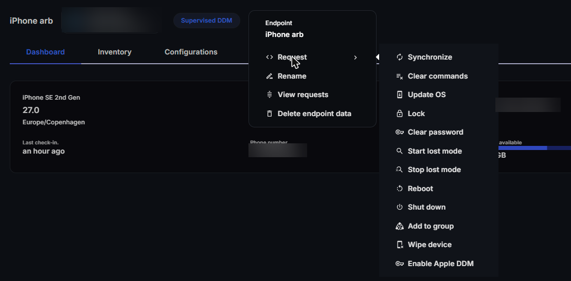Click the Stop lost mode icon
This screenshot has height=281, width=571.
coord(400,170)
